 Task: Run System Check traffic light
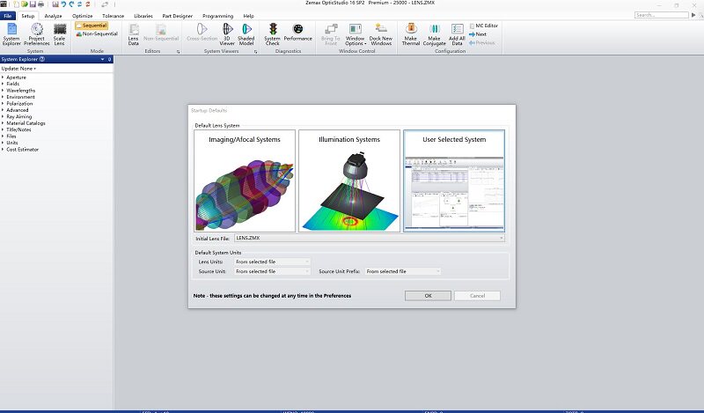click(x=272, y=34)
